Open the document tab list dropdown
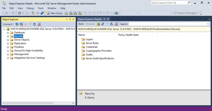212x111 pixels. (x=209, y=19)
